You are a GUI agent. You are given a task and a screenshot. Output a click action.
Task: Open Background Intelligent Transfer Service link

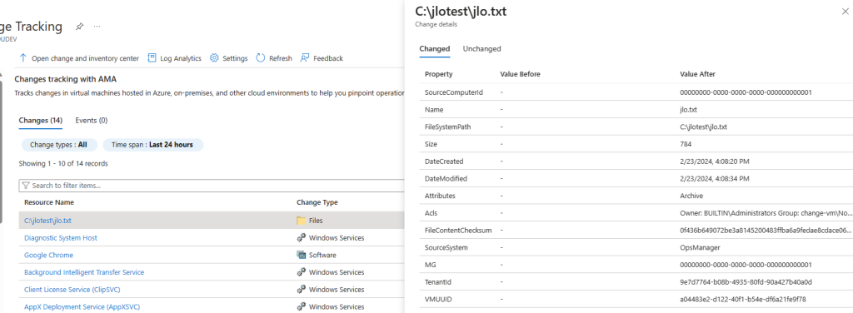click(84, 272)
